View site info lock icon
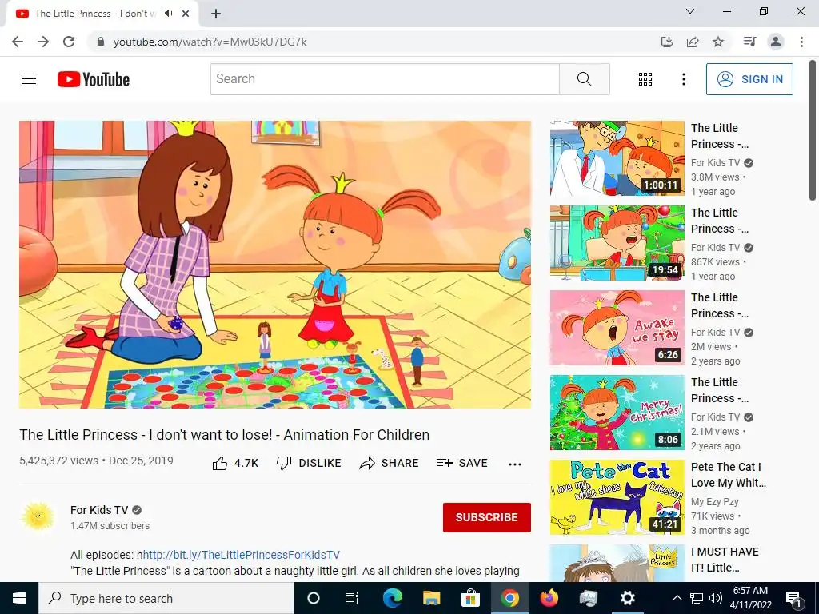The width and height of the screenshot is (819, 614). [x=101, y=42]
